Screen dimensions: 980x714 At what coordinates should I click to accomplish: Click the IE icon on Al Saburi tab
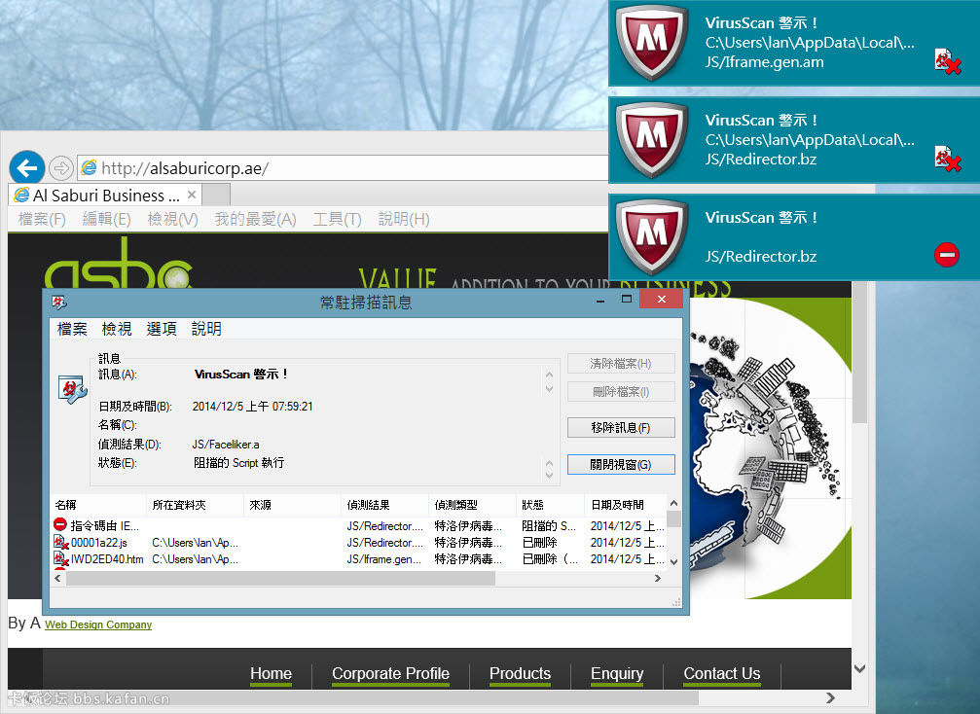pyautogui.click(x=21, y=195)
